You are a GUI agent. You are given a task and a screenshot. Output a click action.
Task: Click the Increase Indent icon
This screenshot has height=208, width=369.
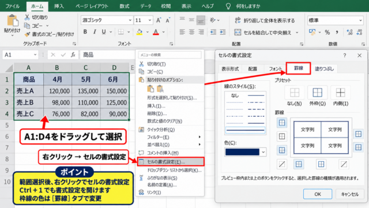(223, 32)
